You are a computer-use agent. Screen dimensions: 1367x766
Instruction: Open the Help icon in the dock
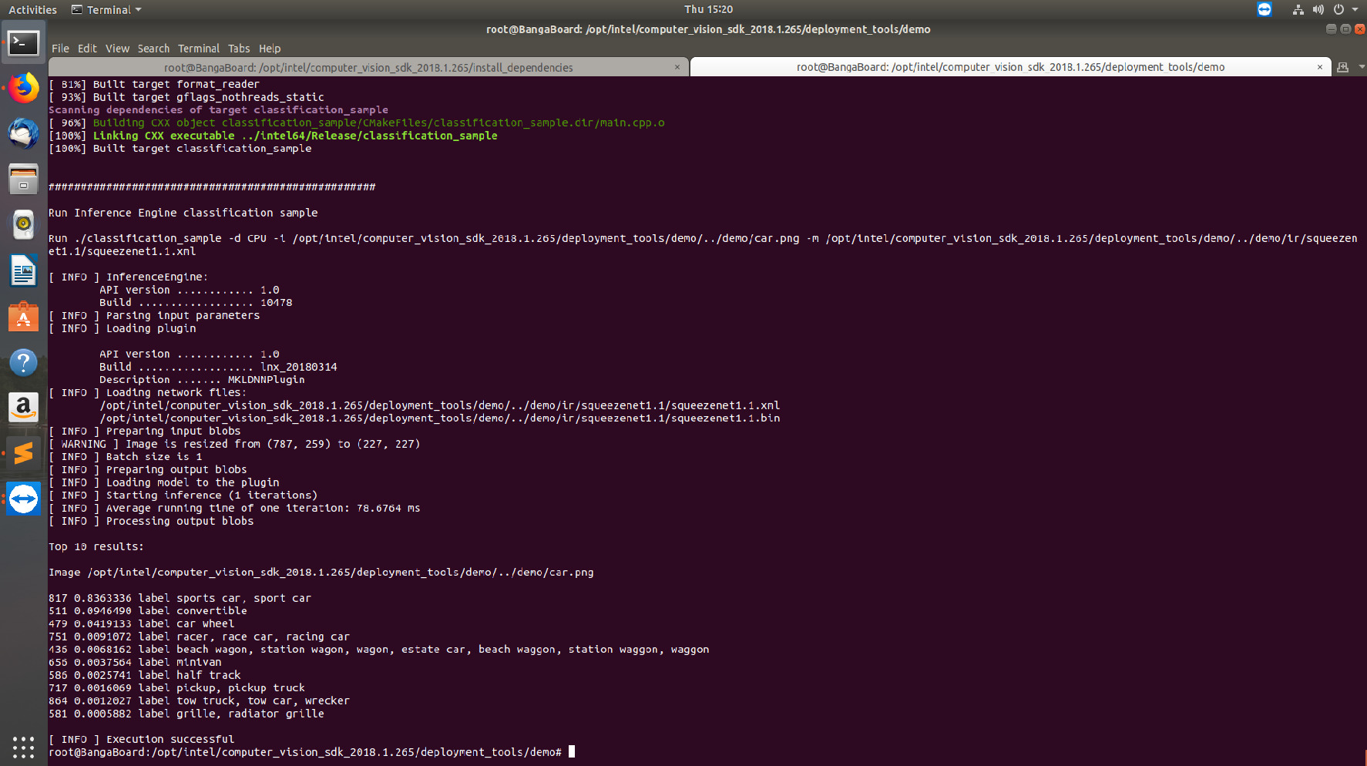(23, 361)
